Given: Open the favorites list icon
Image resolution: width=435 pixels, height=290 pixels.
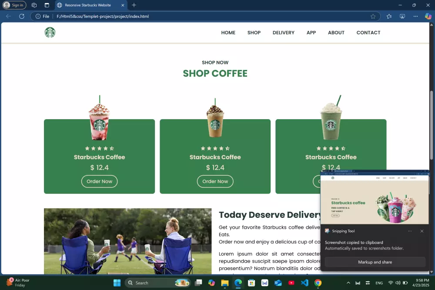Looking at the screenshot, I should (x=389, y=17).
